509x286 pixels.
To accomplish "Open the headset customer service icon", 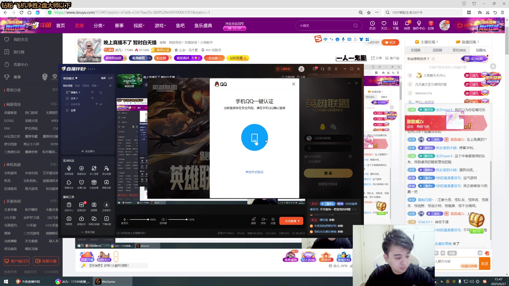I will coord(322,69).
